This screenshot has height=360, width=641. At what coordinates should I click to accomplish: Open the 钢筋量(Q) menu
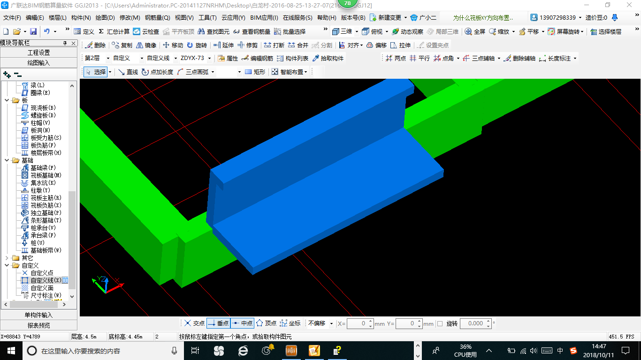pyautogui.click(x=157, y=18)
